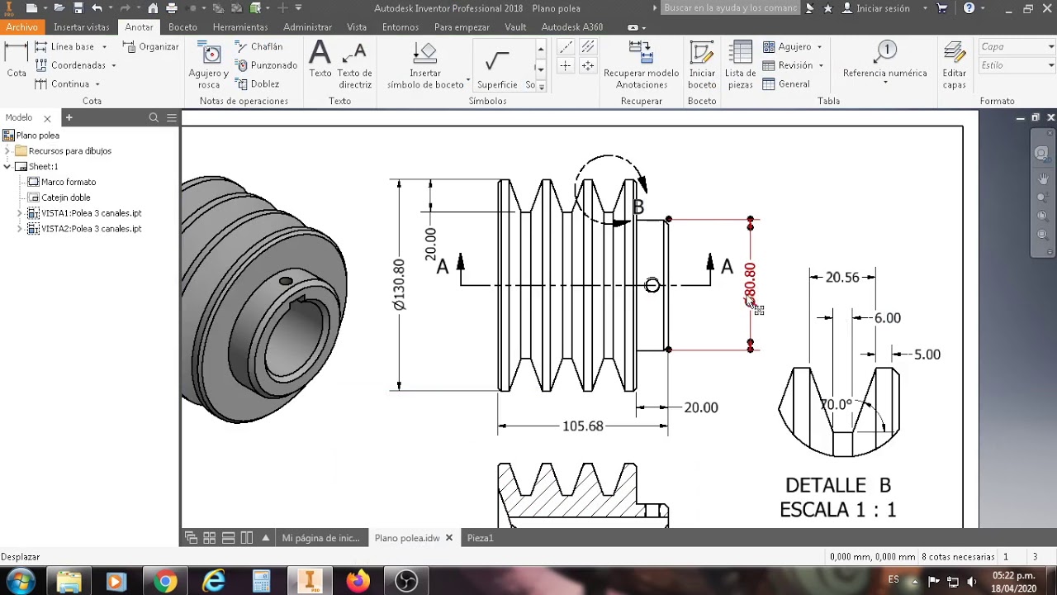Switch to the Insertar vistas ribbon tab
1057x595 pixels.
(81, 27)
